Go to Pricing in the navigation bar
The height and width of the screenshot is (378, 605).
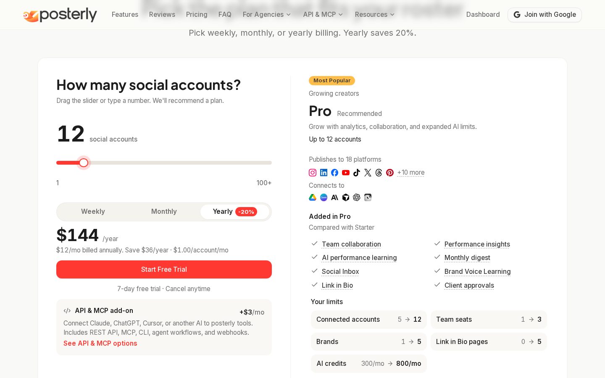click(197, 15)
